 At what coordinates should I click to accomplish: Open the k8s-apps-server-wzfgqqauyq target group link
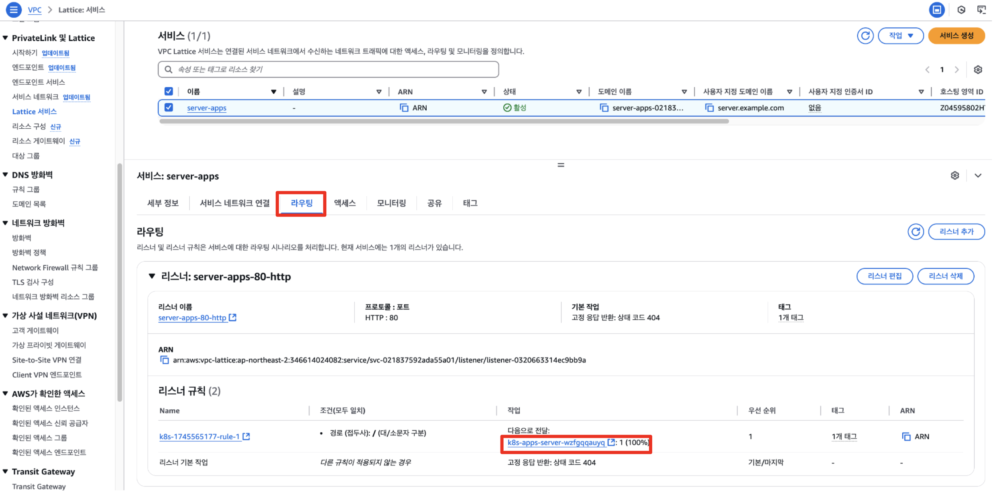pyautogui.click(x=556, y=443)
